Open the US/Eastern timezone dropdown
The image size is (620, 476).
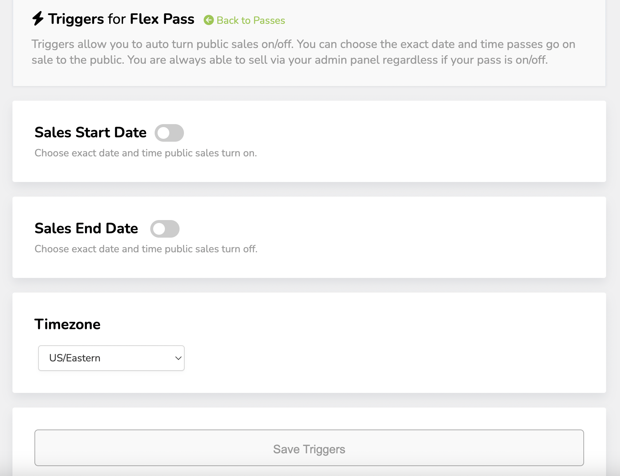point(111,358)
